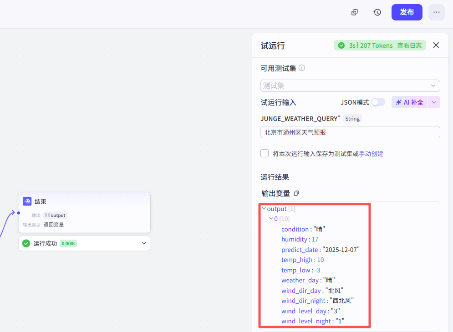453x332 pixels.
Task: Expand the 运行成功 result chevron
Action: 143,243
